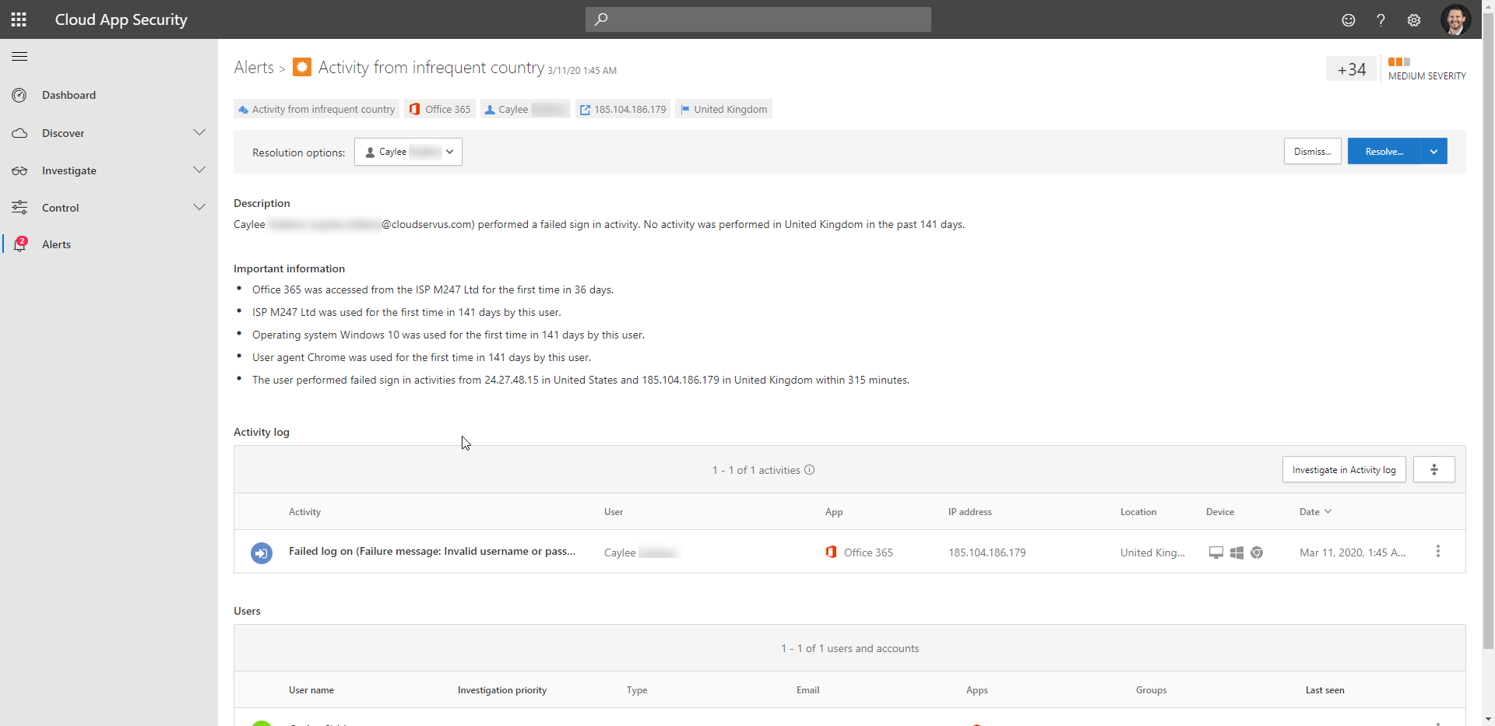The width and height of the screenshot is (1495, 726).
Task: Open the help question mark icon
Action: coord(1381,20)
